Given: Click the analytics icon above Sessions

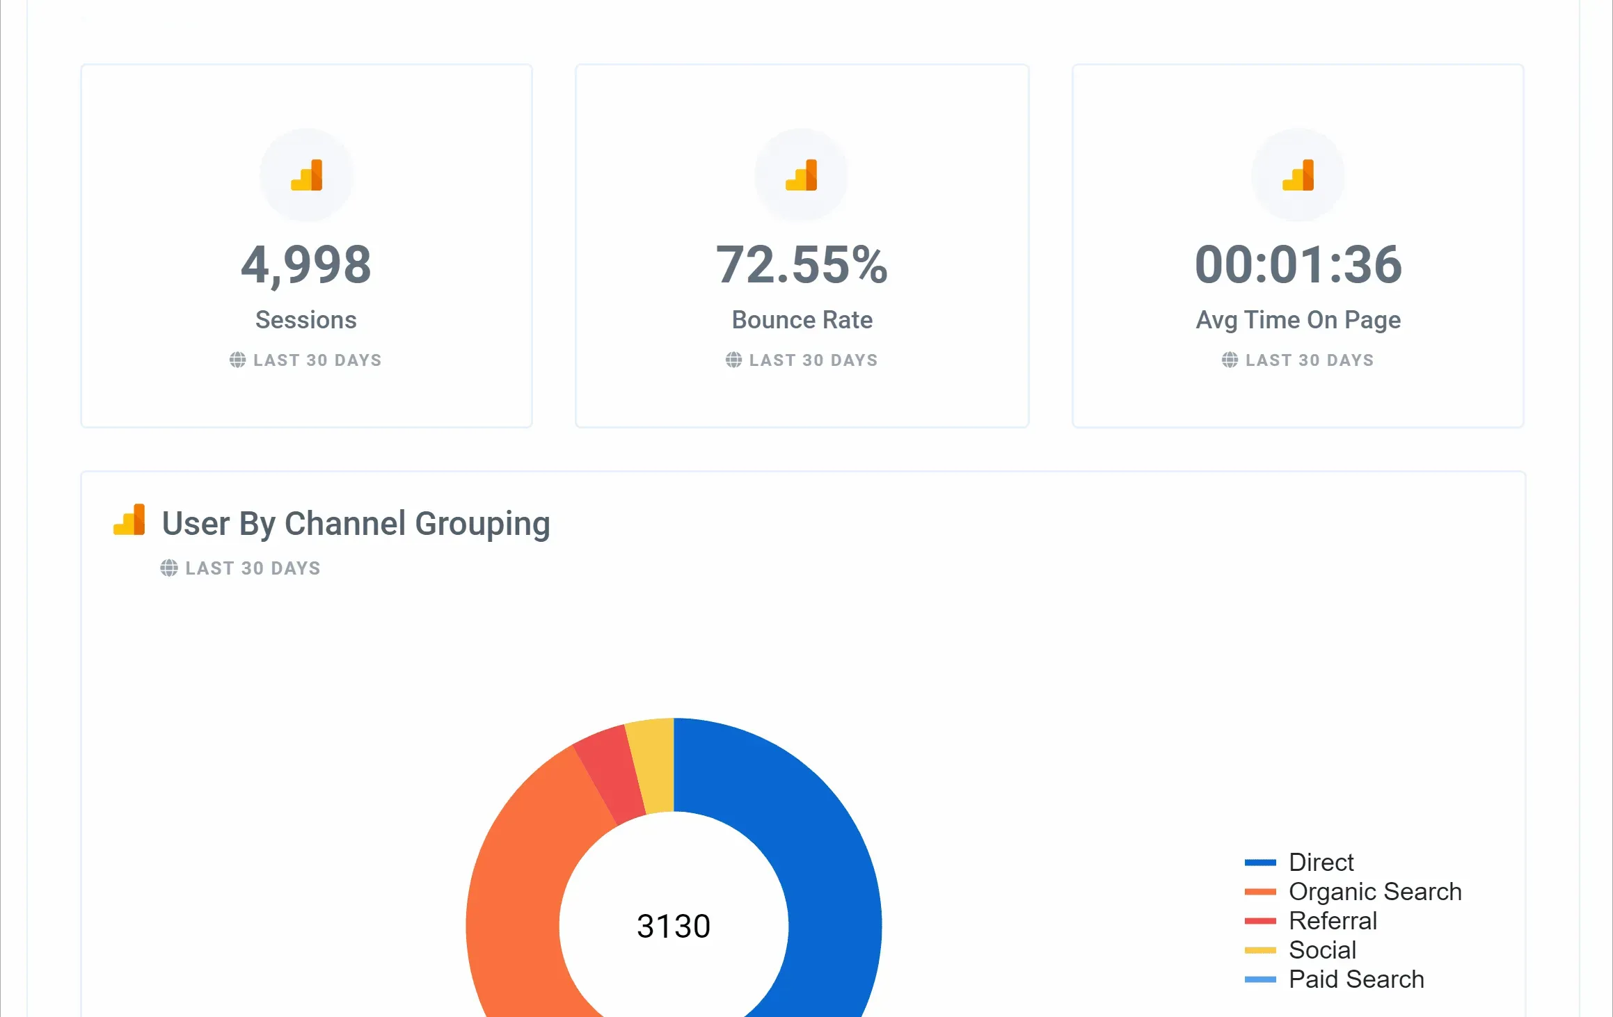Looking at the screenshot, I should pos(307,175).
